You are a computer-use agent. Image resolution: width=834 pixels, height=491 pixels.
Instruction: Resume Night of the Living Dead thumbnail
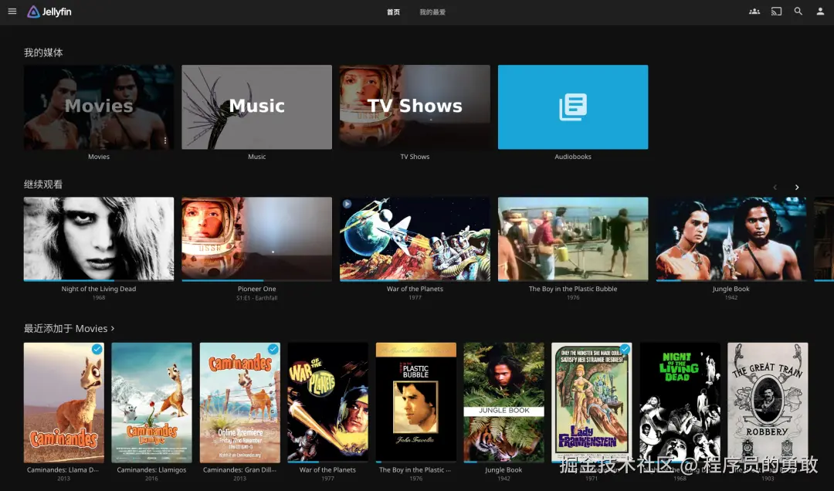[98, 239]
